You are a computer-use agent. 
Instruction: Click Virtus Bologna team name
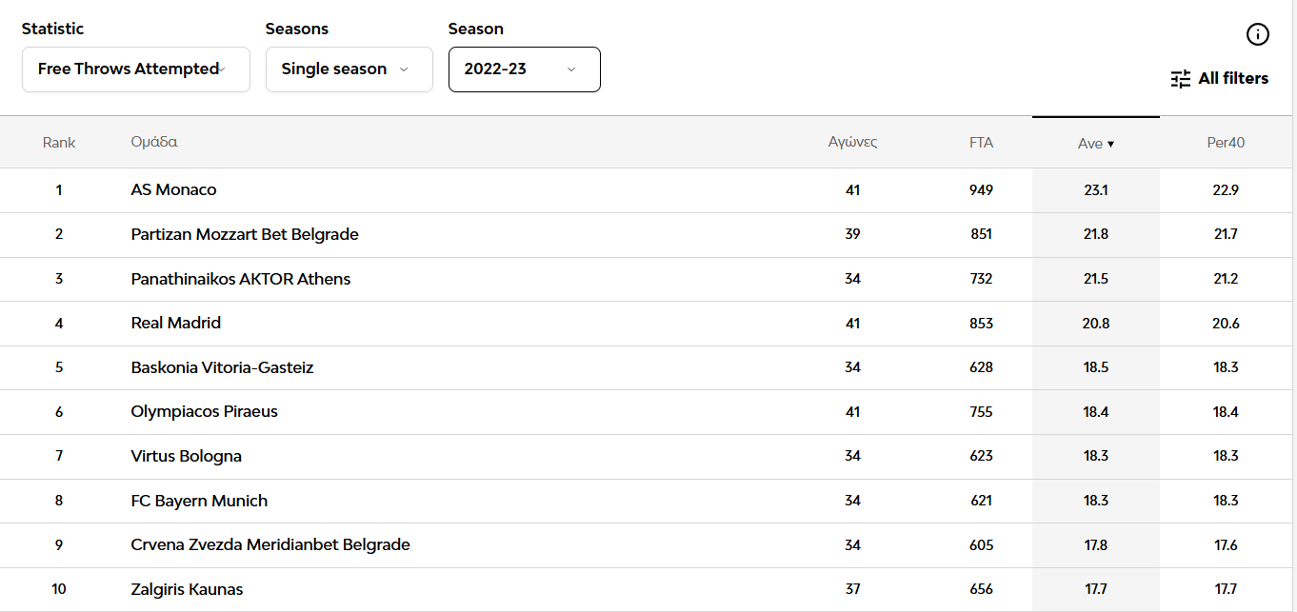pyautogui.click(x=187, y=457)
